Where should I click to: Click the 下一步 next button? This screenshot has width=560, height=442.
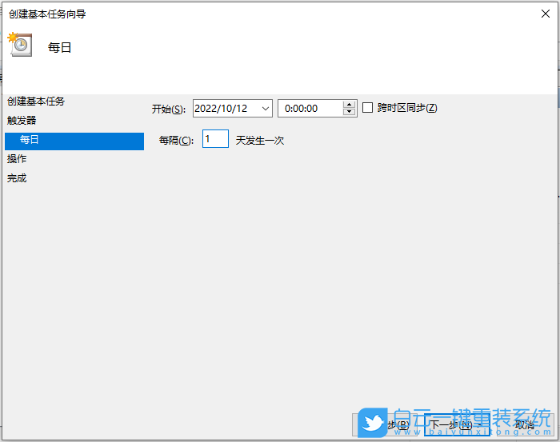pyautogui.click(x=457, y=424)
